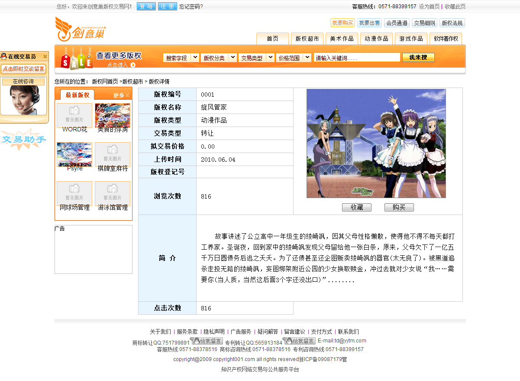Viewport: 520px width, 381px height.
Task: Click the 专利转让 QQ 给我留言 icon
Action: [x=299, y=341]
